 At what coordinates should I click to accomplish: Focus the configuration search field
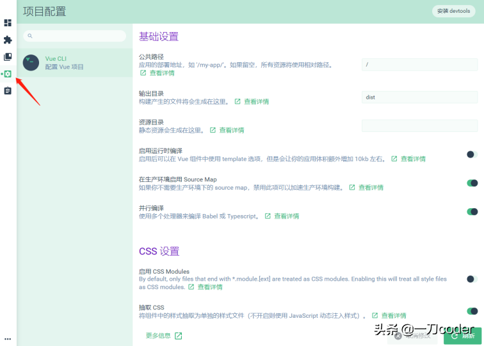tap(75, 36)
